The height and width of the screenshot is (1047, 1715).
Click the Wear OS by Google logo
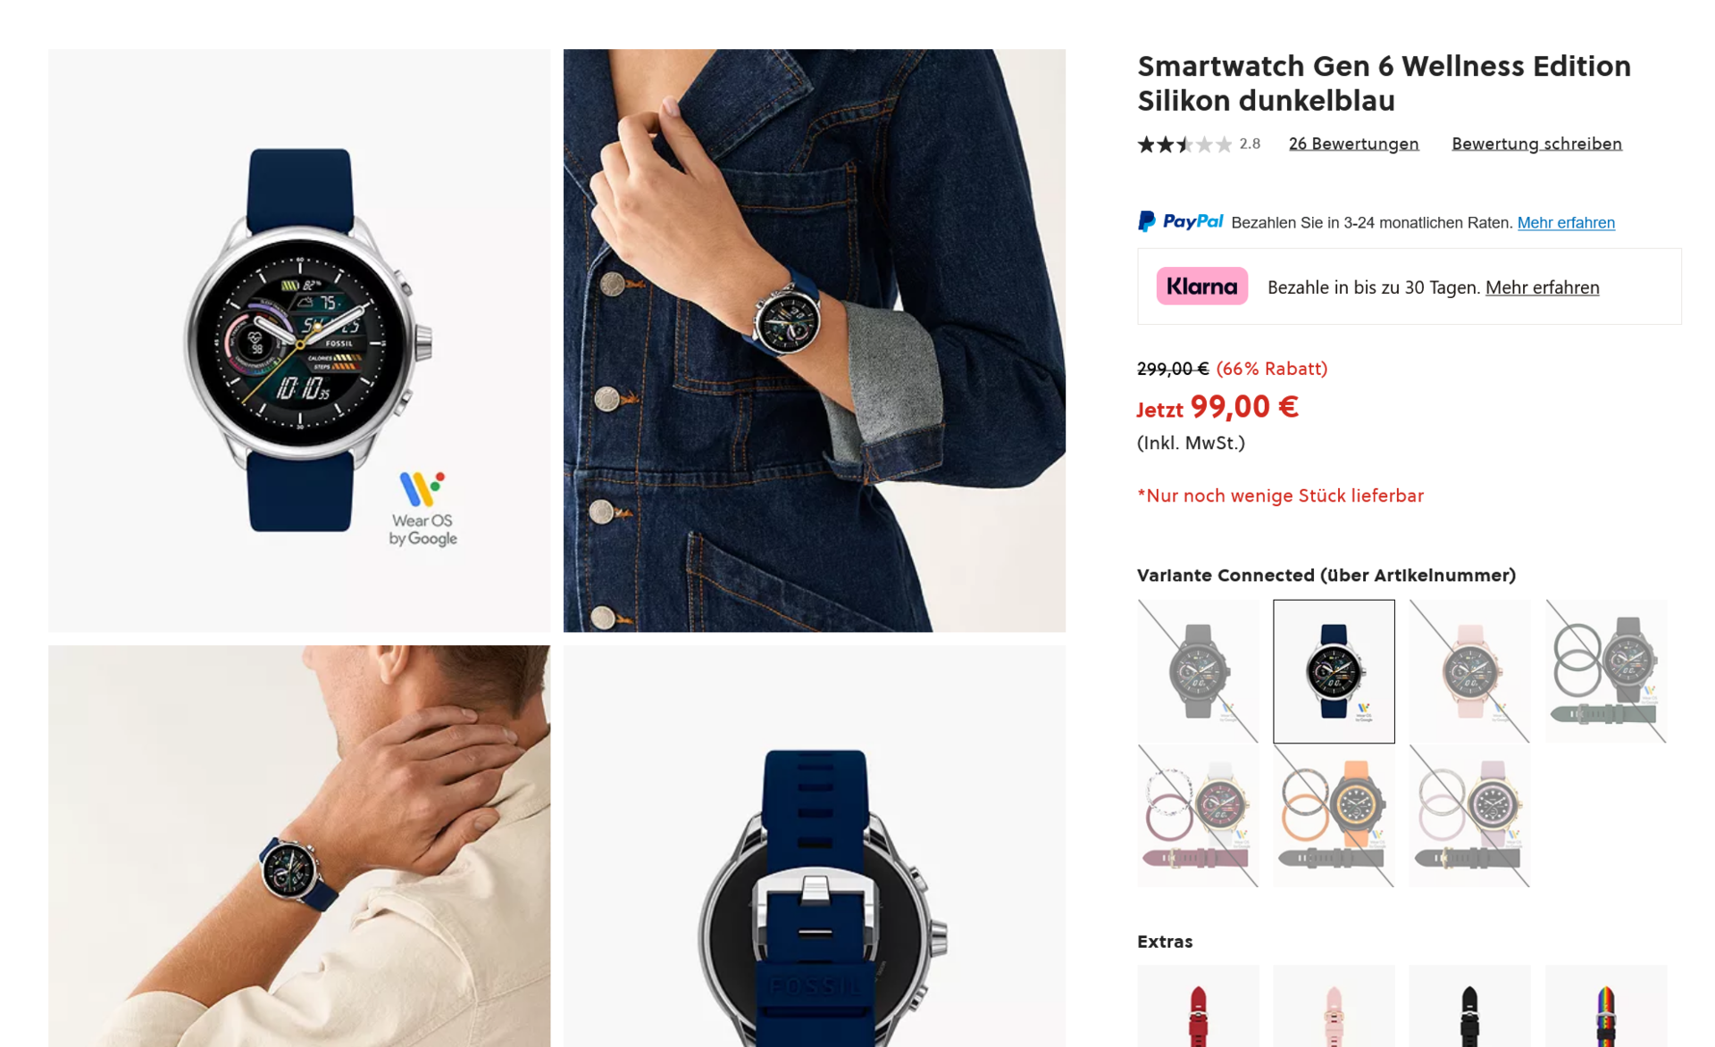tap(422, 509)
